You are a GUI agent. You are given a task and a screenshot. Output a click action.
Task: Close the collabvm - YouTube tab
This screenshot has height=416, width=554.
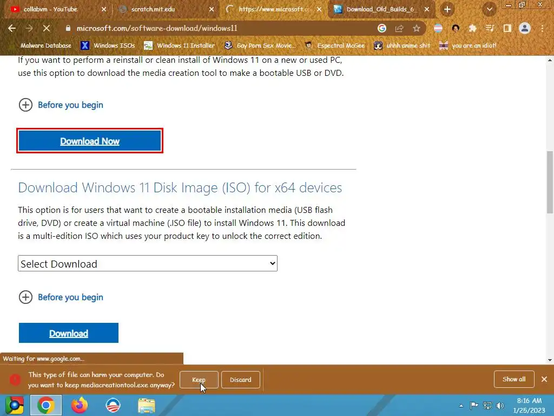[104, 9]
